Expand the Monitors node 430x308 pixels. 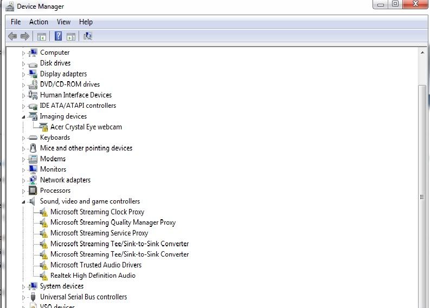[23, 170]
